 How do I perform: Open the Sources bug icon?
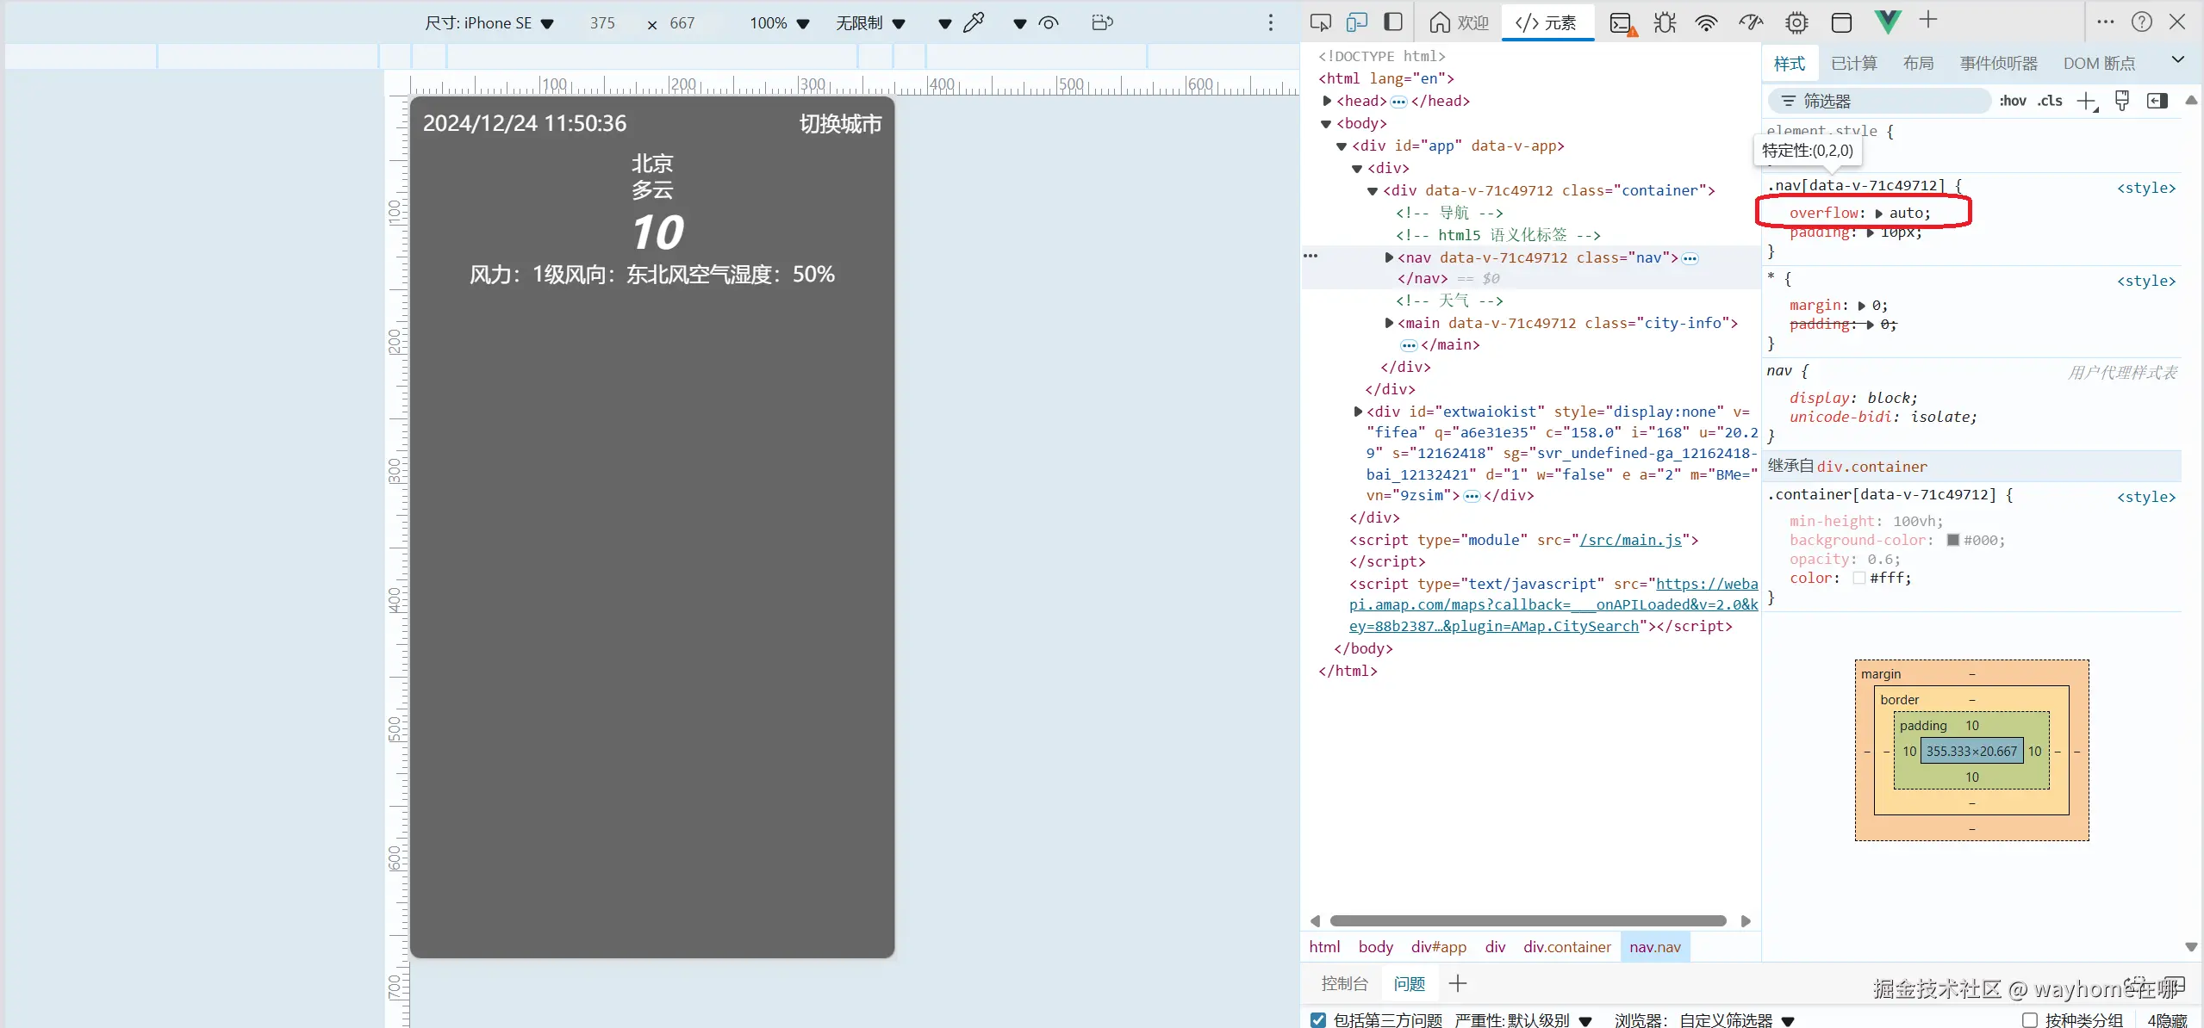(1665, 23)
